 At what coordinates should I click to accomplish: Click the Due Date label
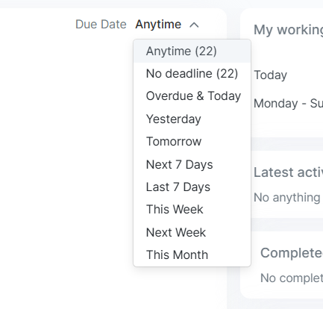[x=101, y=25]
